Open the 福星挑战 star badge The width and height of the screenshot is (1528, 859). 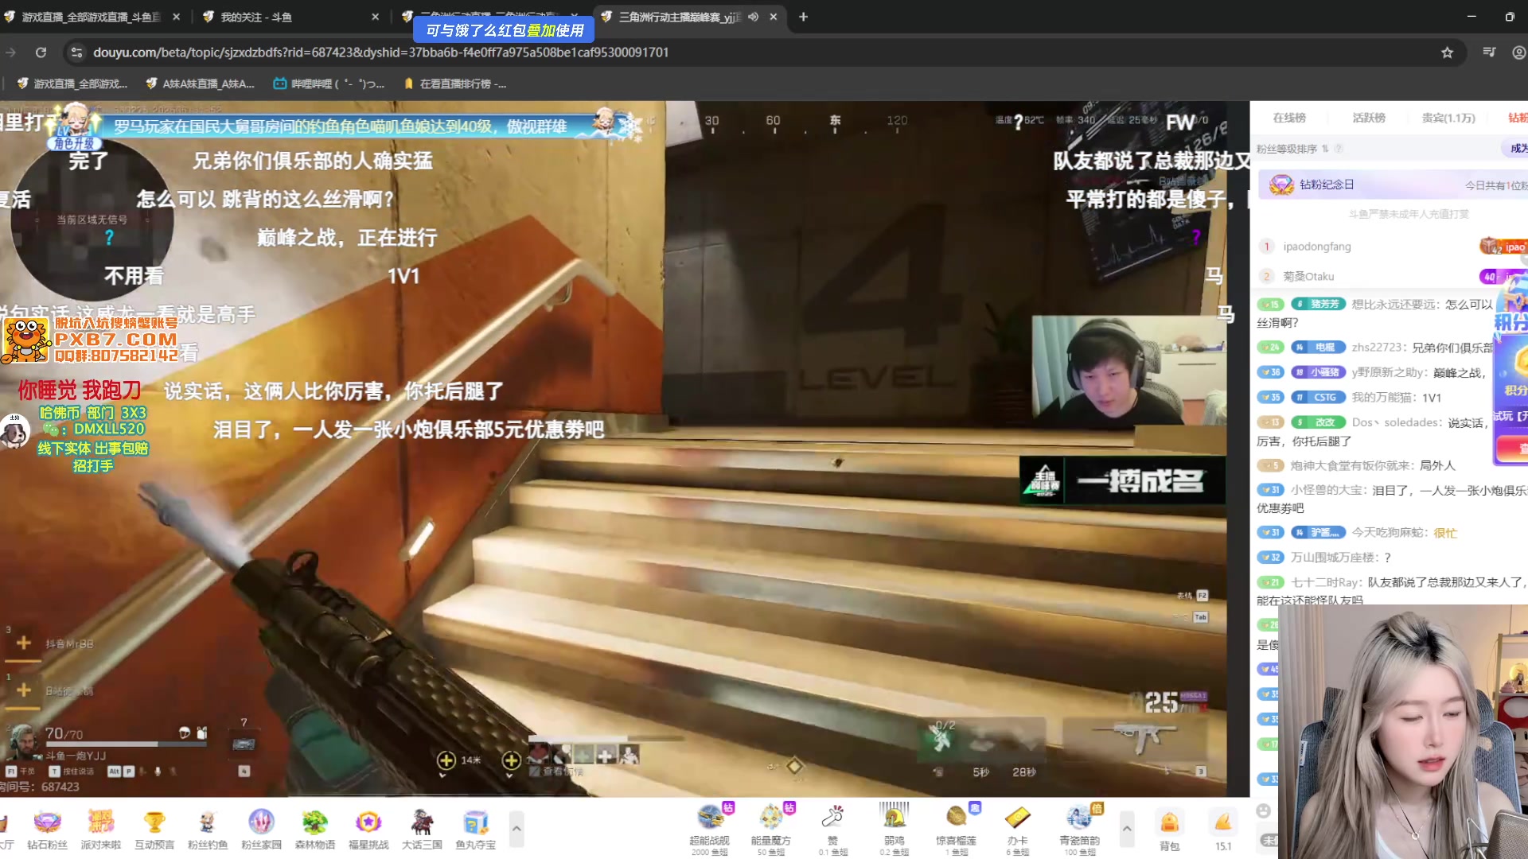[x=368, y=828]
